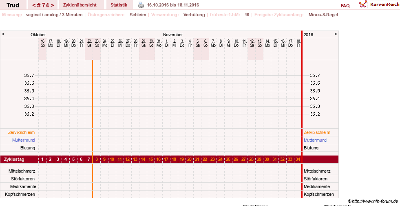Viewport: 400px width, 206px height.
Task: Click the right 36.5 temperature label
Action: [315, 91]
